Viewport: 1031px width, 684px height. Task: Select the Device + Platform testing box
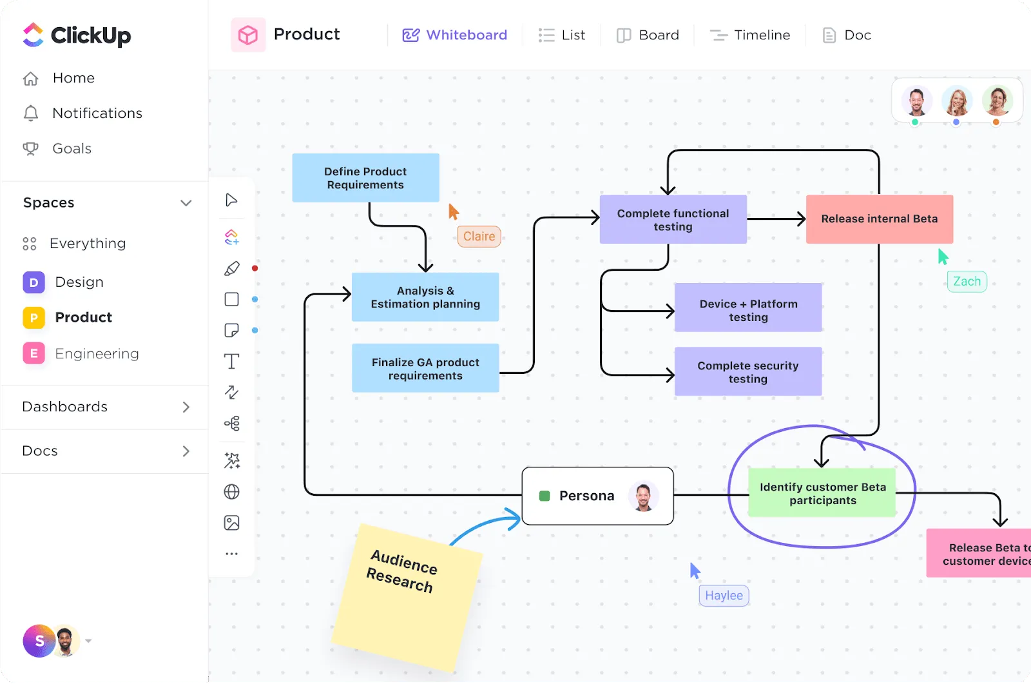click(748, 308)
